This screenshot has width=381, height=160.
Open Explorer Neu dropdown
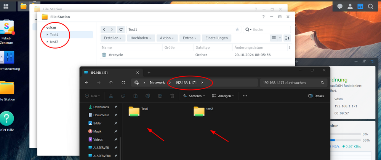click(93, 96)
